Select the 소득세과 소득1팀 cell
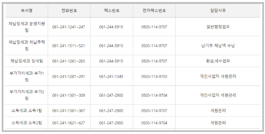Image resolution: width=265 pixels, height=134 pixels. (x=27, y=110)
